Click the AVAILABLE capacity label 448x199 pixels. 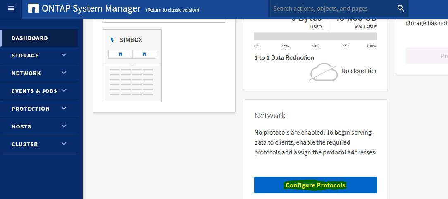(x=365, y=27)
